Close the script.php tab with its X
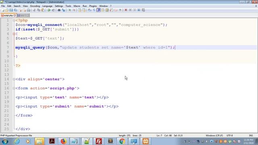 pyautogui.click(x=15, y=15)
